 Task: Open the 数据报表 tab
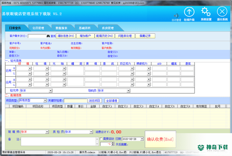click(x=61, y=28)
